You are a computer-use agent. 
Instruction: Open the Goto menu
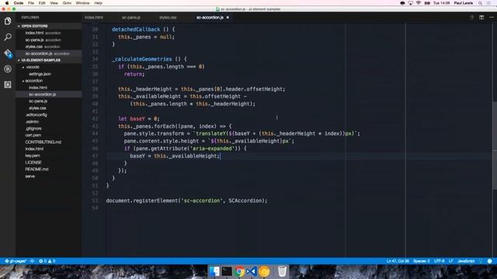[x=67, y=3]
